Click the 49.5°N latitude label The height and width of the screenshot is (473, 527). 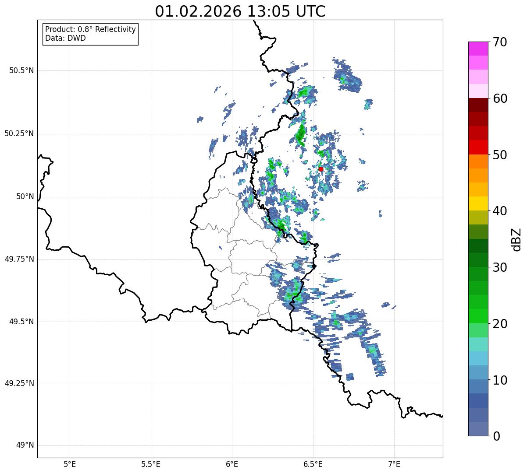(x=21, y=322)
